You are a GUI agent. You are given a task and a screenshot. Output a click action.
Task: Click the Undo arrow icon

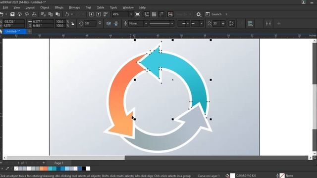click(x=67, y=14)
